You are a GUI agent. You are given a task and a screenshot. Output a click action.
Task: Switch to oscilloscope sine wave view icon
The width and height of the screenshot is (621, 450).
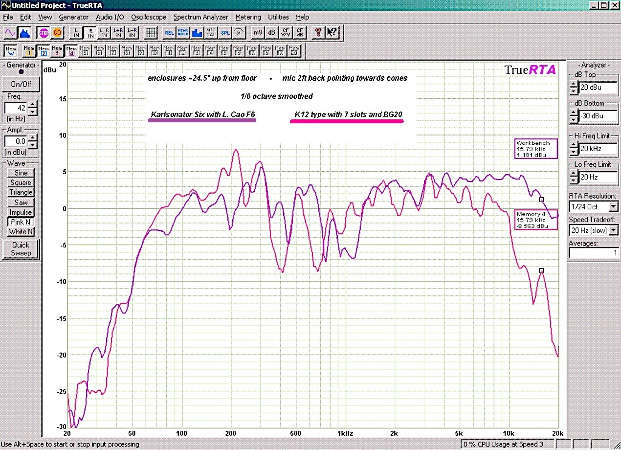(10, 33)
